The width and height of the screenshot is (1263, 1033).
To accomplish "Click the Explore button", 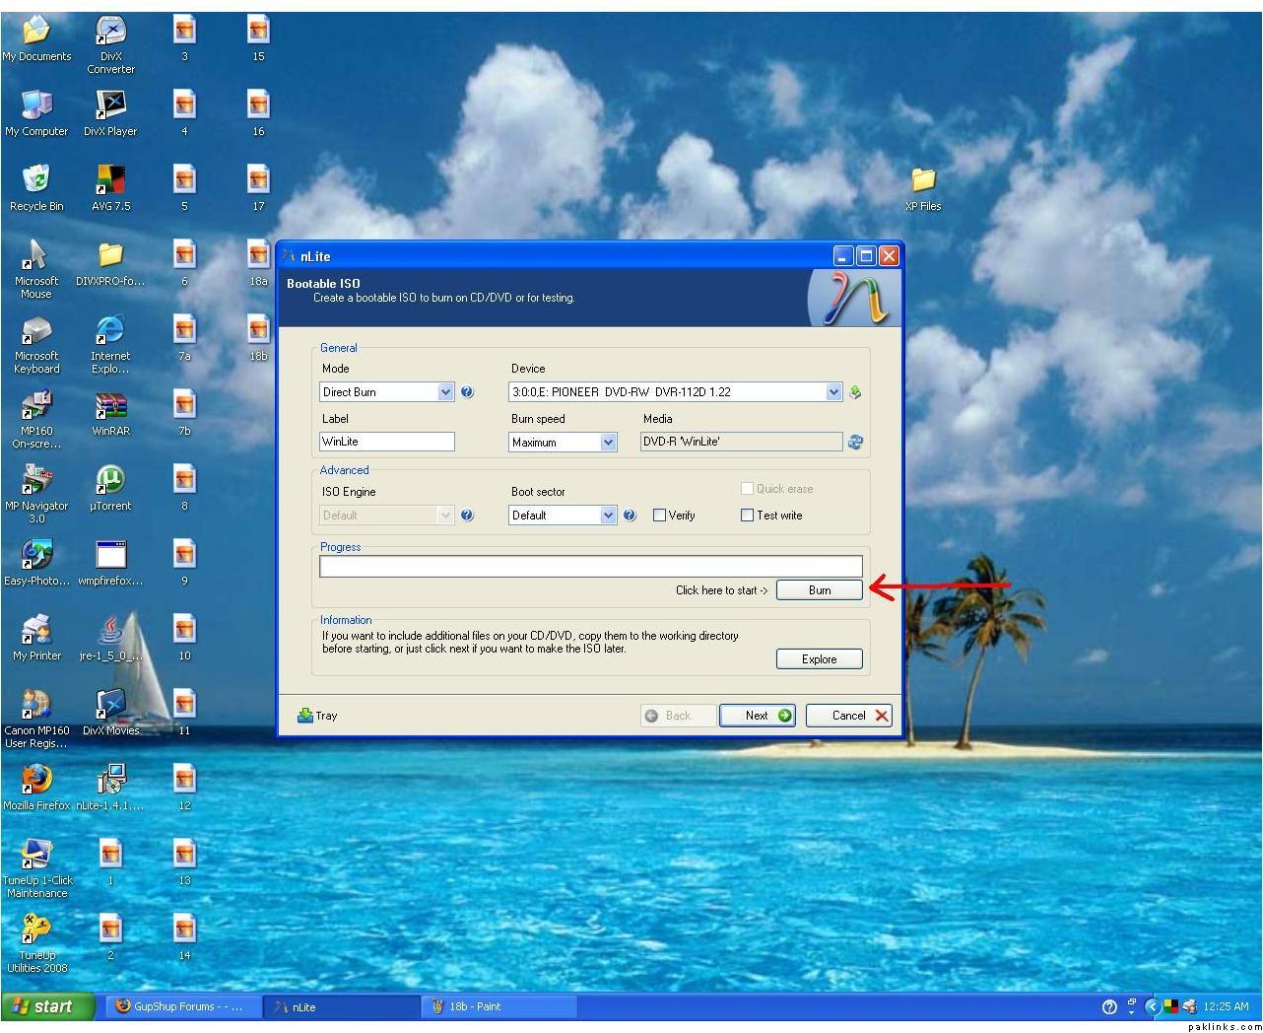I will (819, 659).
